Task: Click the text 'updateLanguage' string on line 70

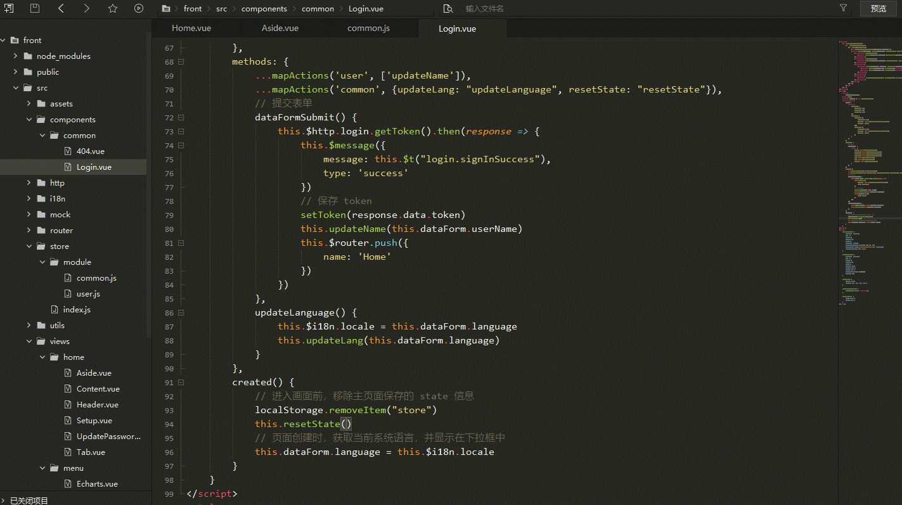Action: pyautogui.click(x=512, y=89)
